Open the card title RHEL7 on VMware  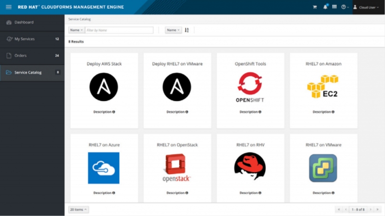click(323, 145)
